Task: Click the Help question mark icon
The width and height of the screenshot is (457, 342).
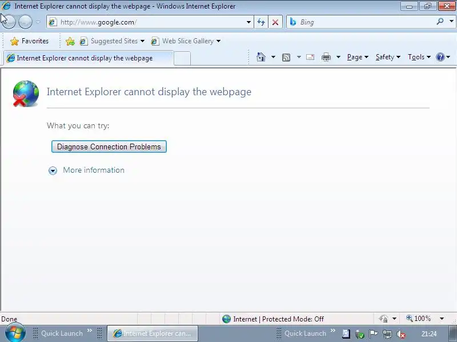Action: pyautogui.click(x=440, y=57)
